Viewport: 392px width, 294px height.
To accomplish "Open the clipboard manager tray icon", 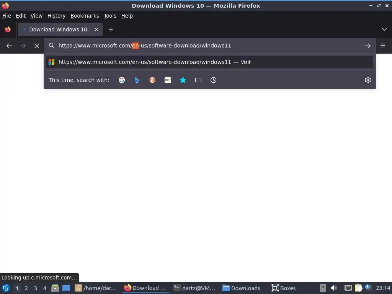I will coord(358,288).
